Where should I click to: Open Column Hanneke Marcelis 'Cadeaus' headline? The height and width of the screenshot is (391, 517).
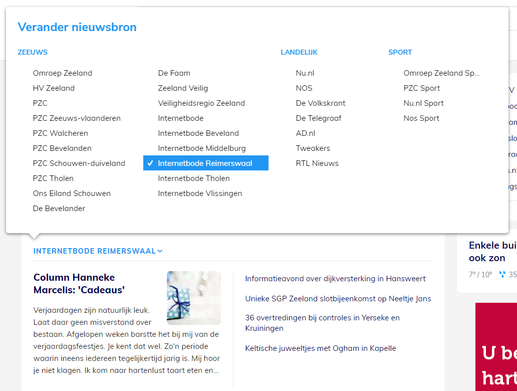(x=79, y=283)
